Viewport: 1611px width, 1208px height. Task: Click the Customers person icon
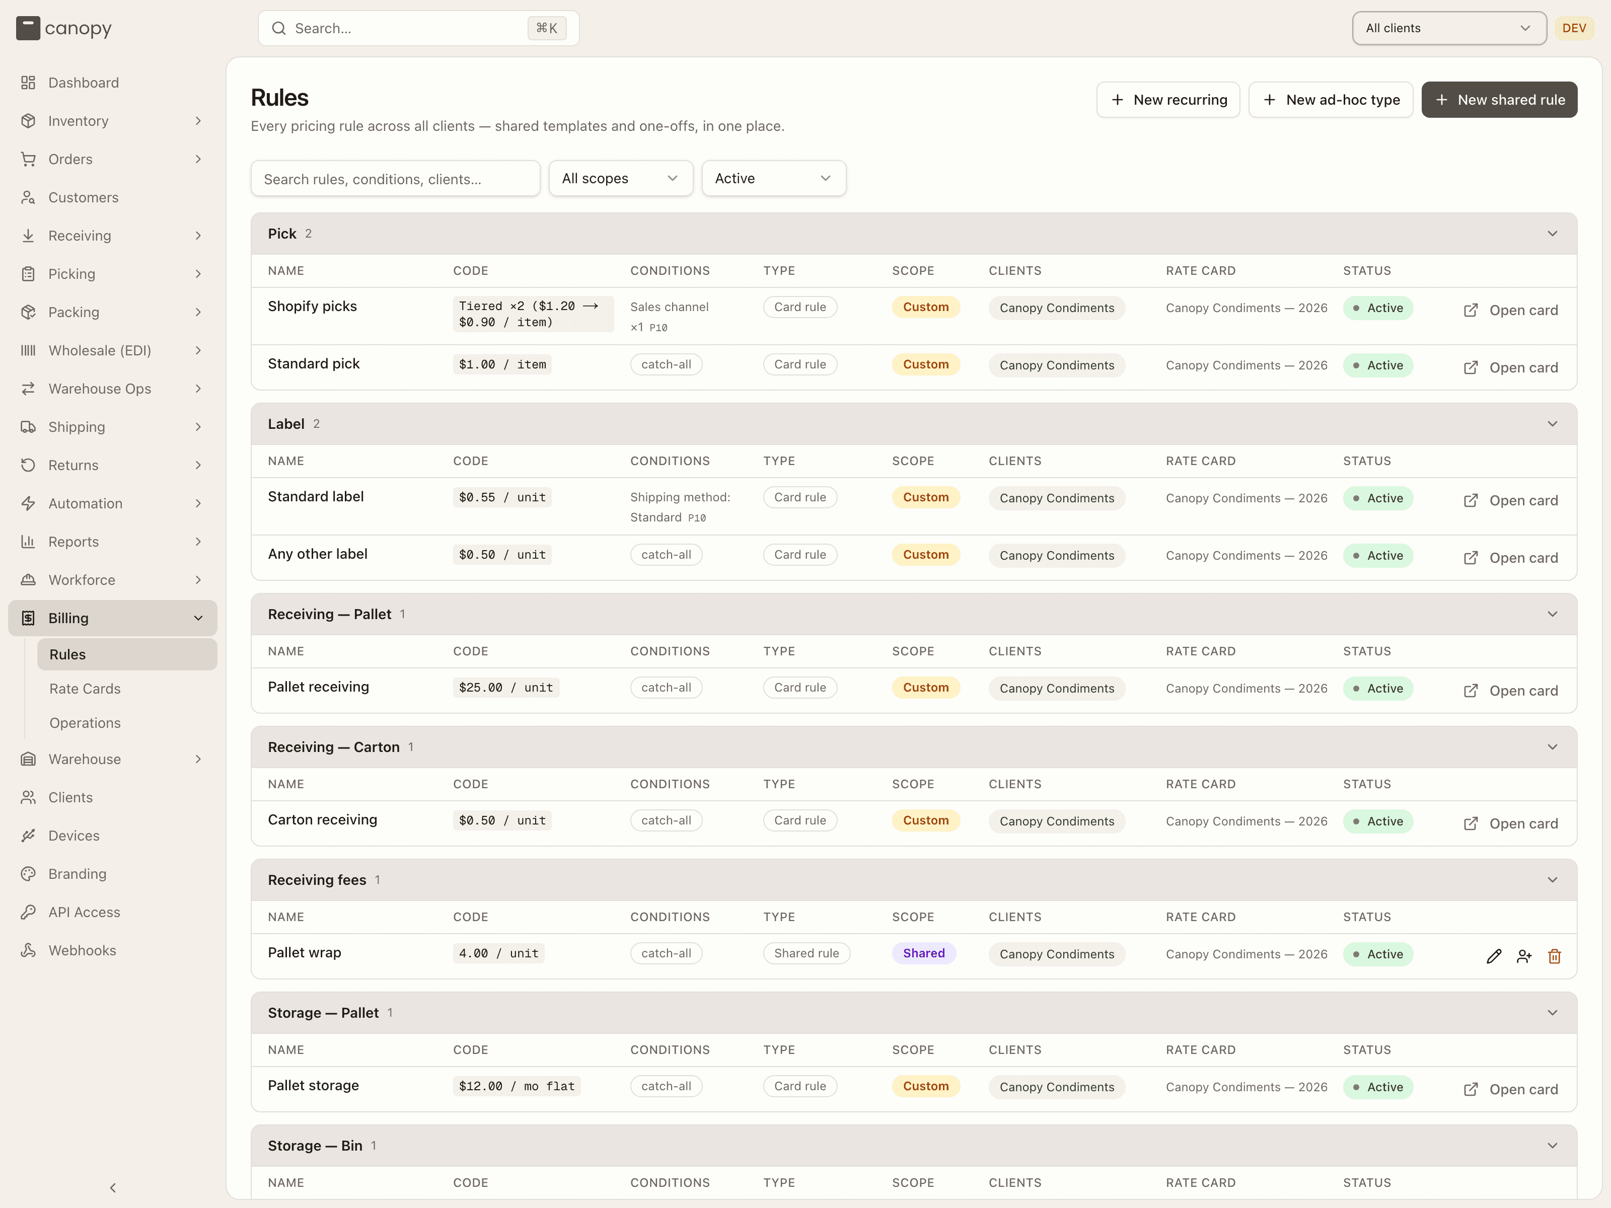click(28, 197)
